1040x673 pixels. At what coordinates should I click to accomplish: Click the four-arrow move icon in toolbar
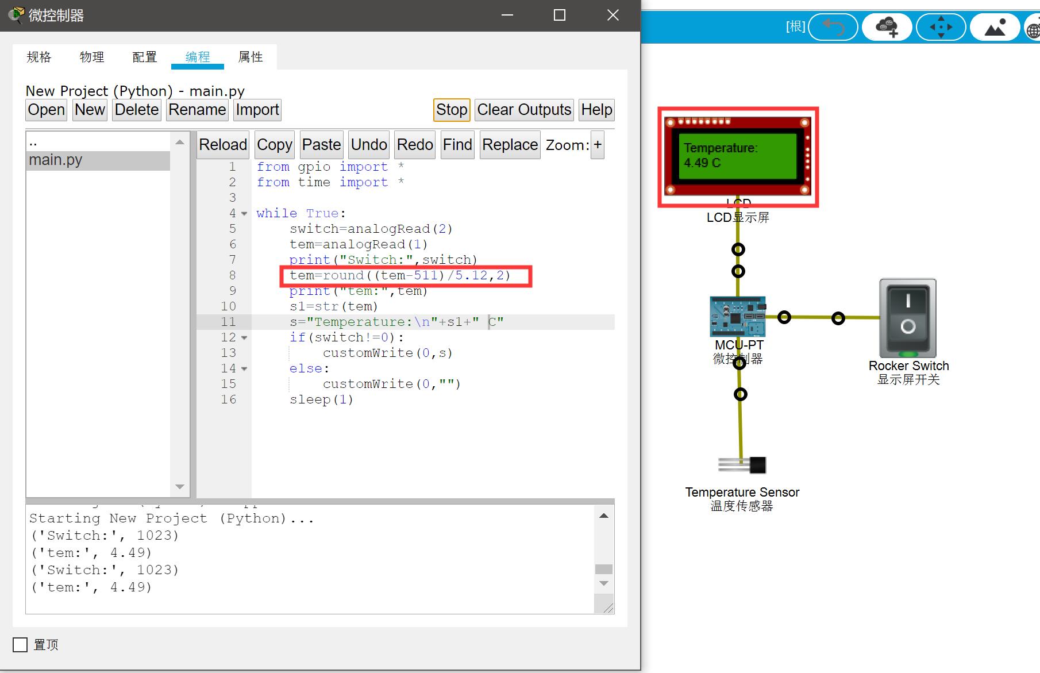[941, 27]
